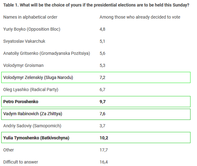Select the 10,2 value for Tymoshenko
This screenshot has width=197, height=166.
tap(104, 138)
